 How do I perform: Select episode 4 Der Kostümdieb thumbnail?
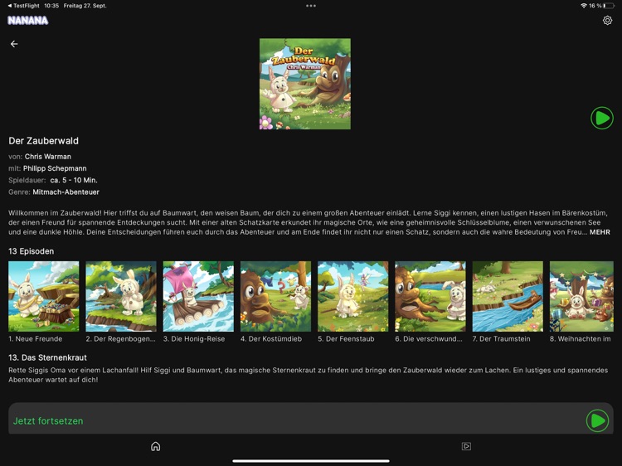[x=275, y=296]
